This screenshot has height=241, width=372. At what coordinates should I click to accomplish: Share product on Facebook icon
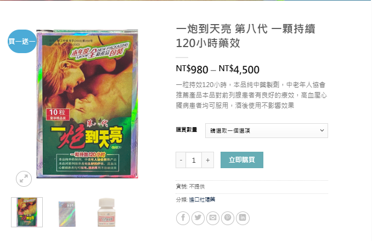(x=183, y=218)
